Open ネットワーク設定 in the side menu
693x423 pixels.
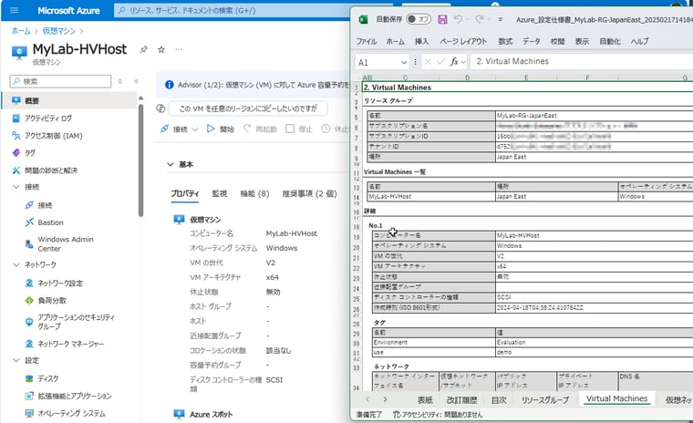[60, 283]
